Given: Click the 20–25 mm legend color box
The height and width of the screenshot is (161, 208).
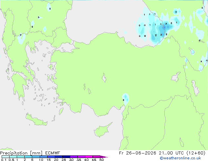Looking at the screenshot, I should [x=59, y=157].
